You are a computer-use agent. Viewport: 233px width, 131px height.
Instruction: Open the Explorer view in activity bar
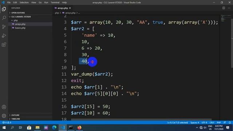[x=4, y=9]
